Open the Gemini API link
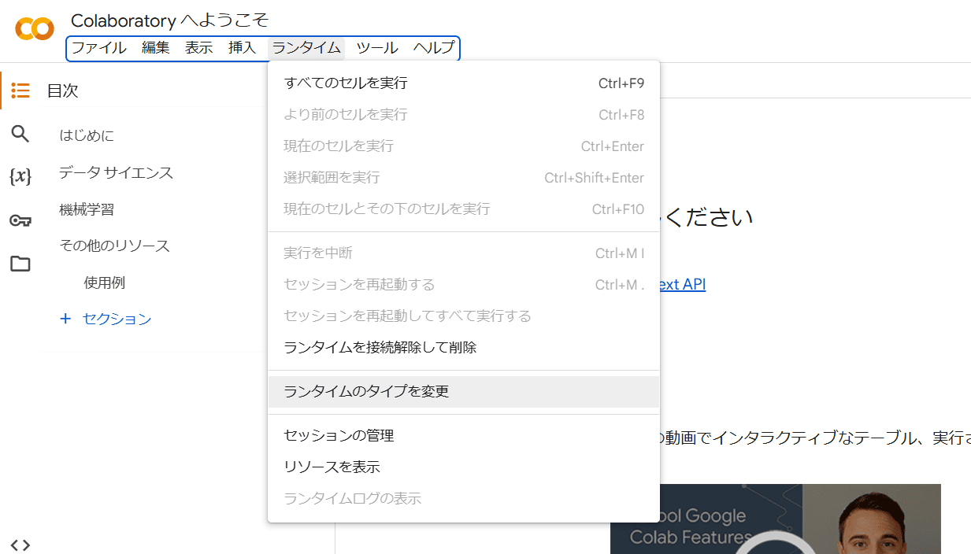Viewport: 971px width, 554px height. coord(683,284)
